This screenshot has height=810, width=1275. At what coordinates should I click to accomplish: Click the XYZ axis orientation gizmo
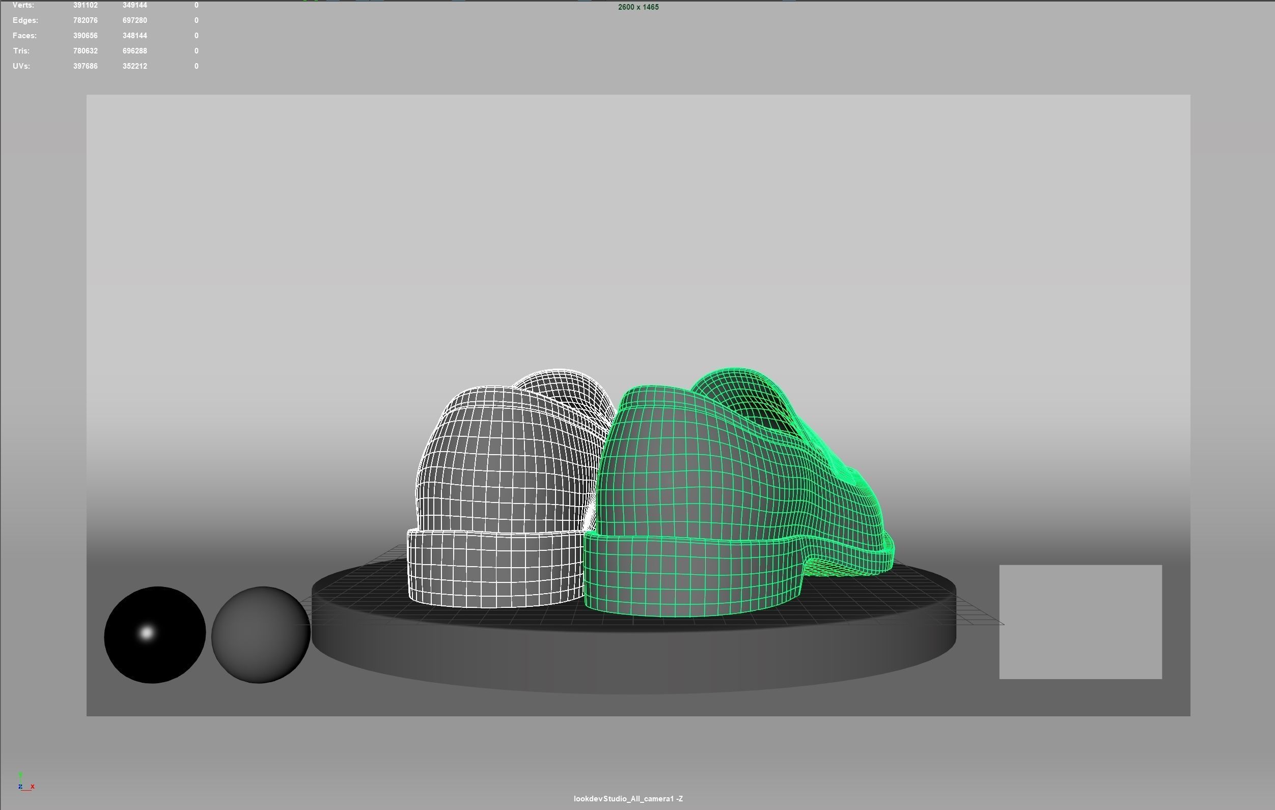25,782
